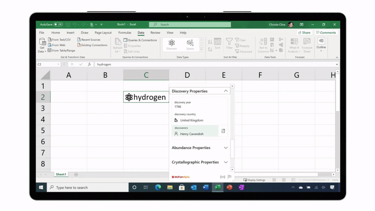Screen dimensions: 375x211
Task: Expand the Crystallographic Properties section
Action: pos(225,162)
